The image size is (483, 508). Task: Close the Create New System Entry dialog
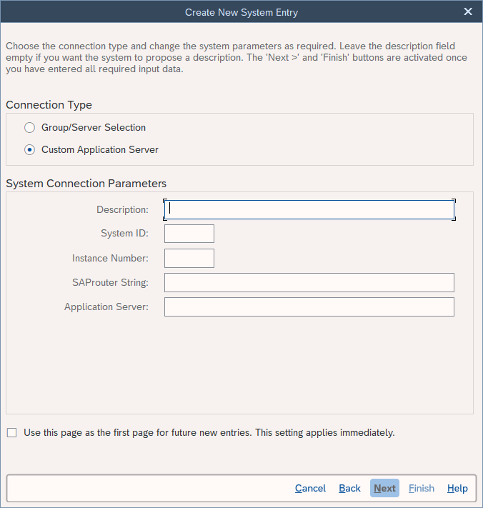[468, 11]
